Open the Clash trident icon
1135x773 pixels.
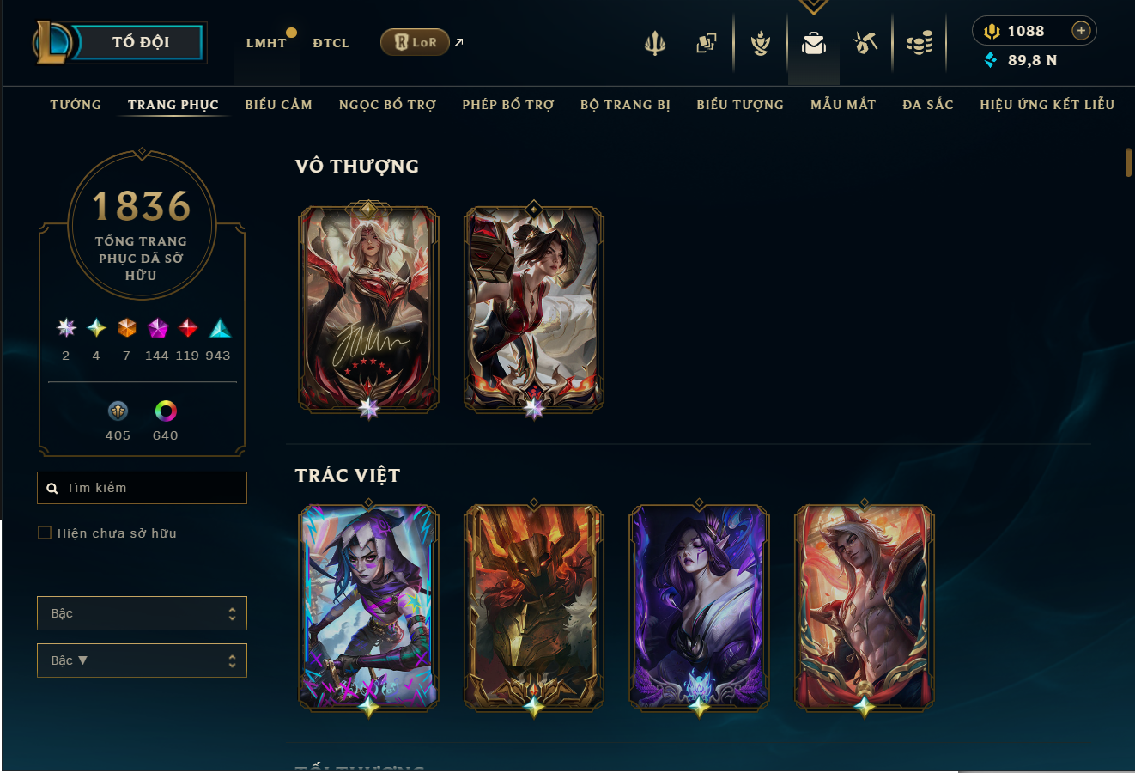point(655,43)
